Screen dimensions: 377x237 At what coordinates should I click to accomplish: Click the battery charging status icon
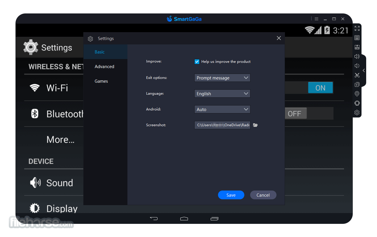point(327,30)
